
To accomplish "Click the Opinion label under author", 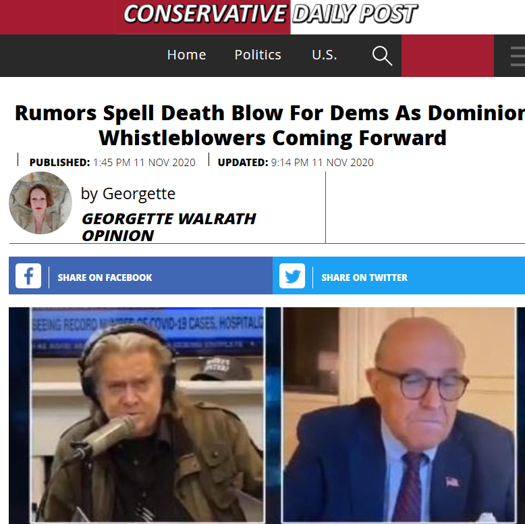I will [118, 236].
